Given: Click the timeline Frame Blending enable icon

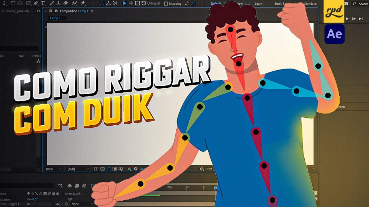Looking at the screenshot, I should pyautogui.click(x=77, y=186).
